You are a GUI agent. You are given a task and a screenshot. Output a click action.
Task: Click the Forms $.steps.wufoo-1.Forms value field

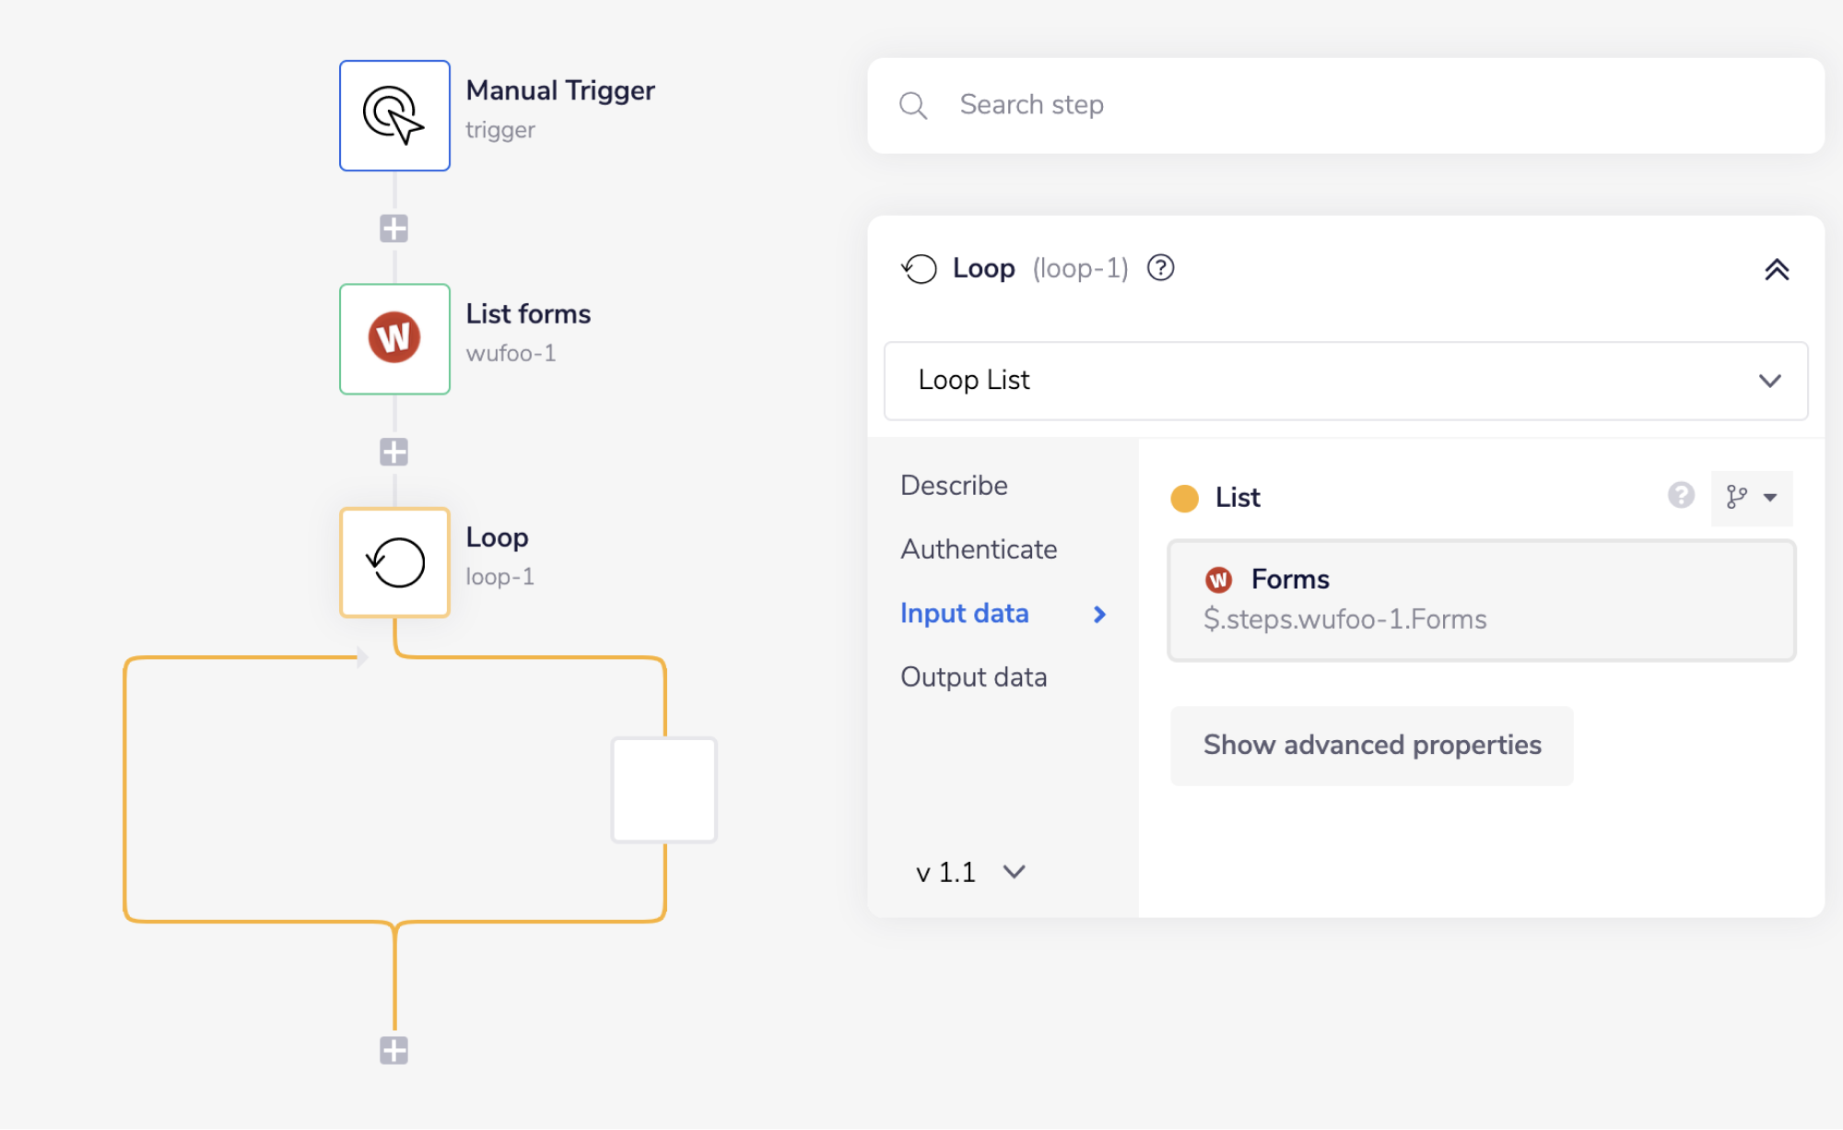pos(1481,601)
